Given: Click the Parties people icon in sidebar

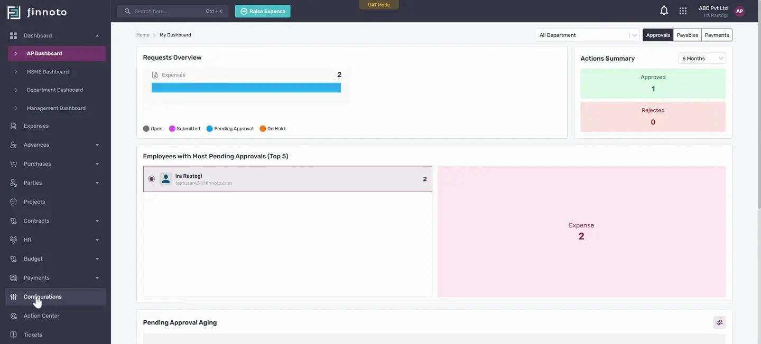Looking at the screenshot, I should pyautogui.click(x=14, y=183).
